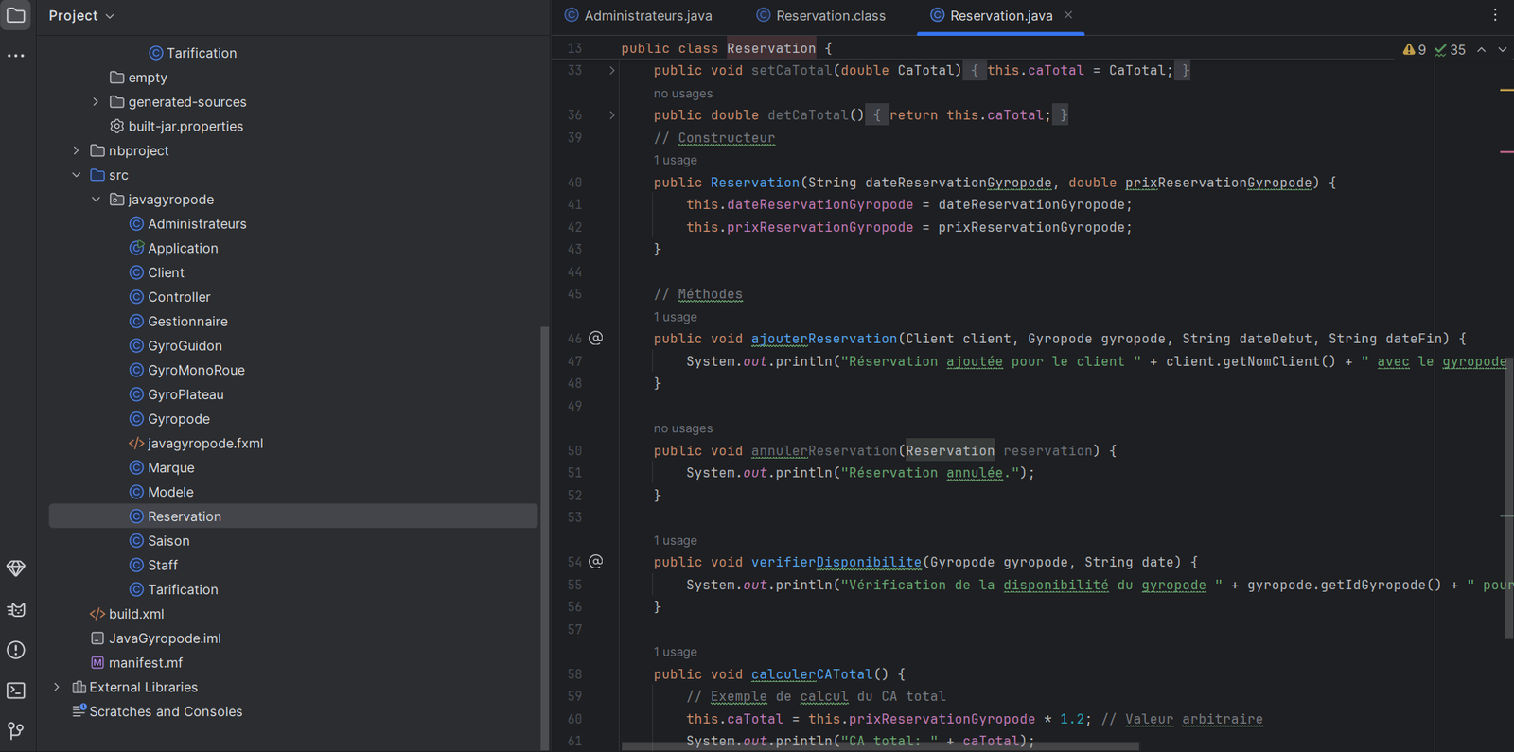This screenshot has width=1514, height=752.
Task: Open the Git version control icon
Action: pos(16,730)
